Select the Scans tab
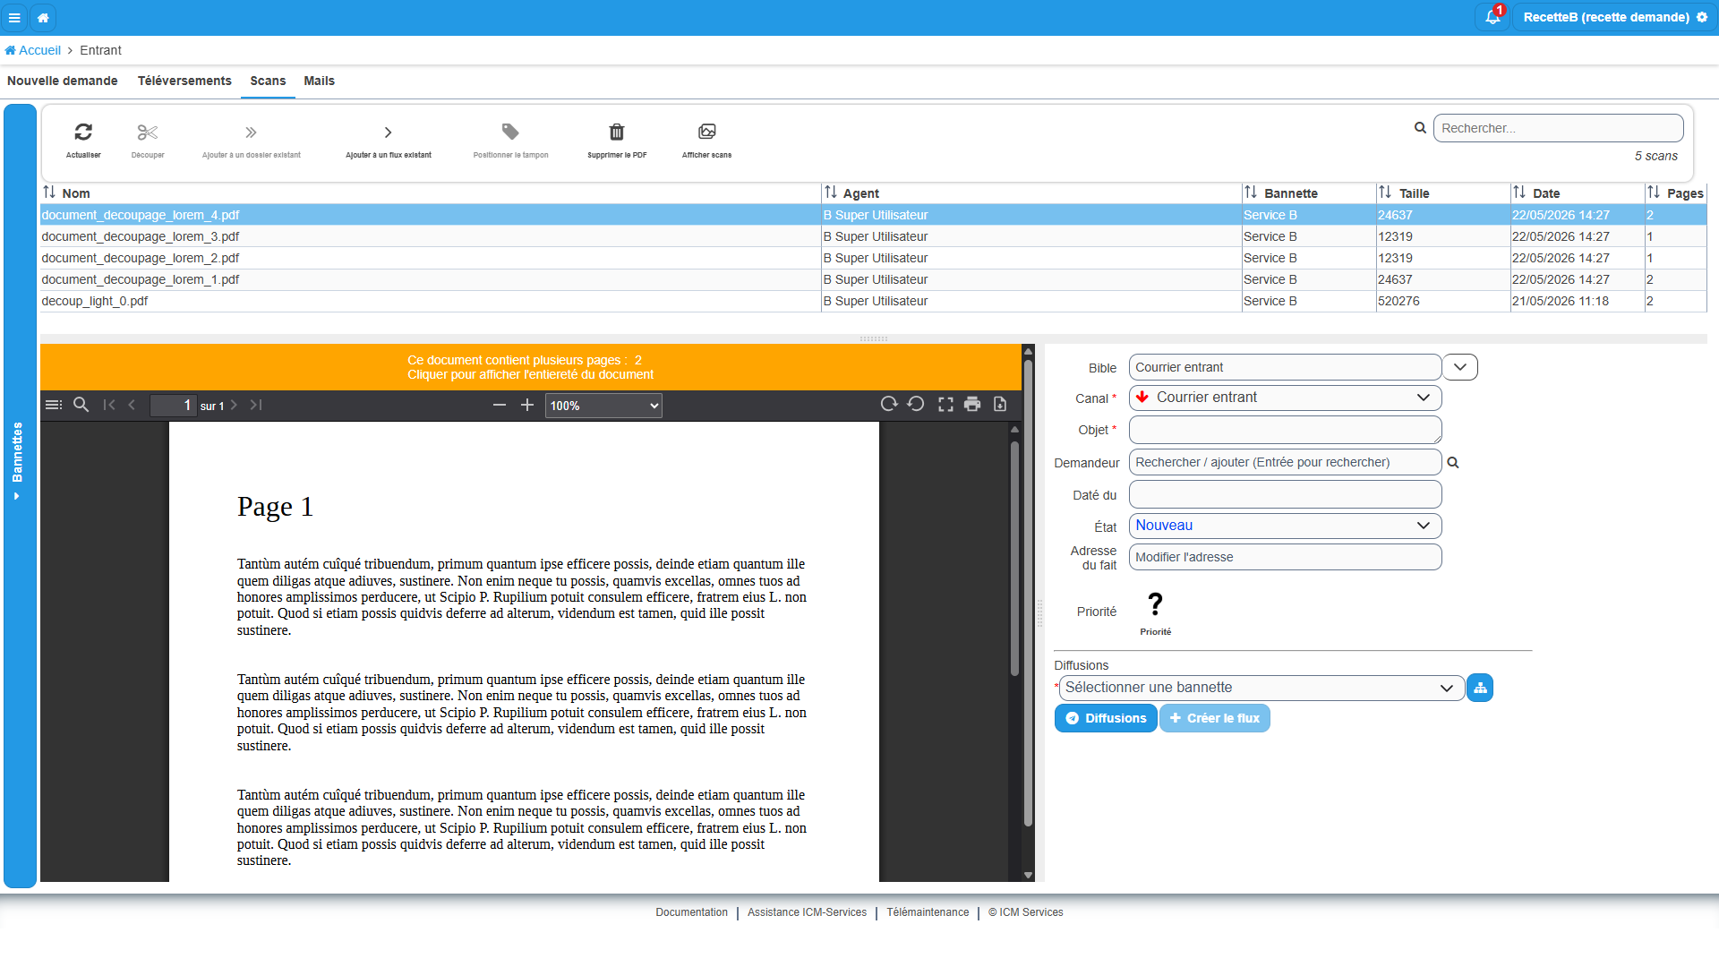1719x967 pixels. coord(268,81)
